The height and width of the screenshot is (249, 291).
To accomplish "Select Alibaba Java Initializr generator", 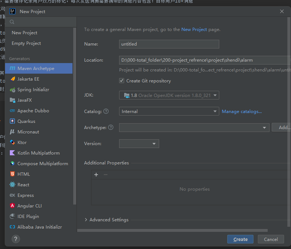I will [x=39, y=227].
